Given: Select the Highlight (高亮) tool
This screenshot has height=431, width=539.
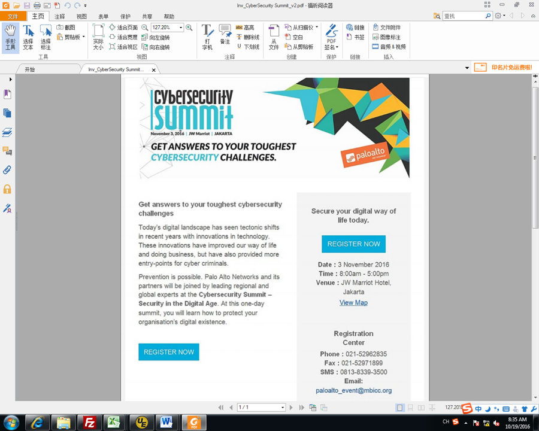Looking at the screenshot, I should click(x=245, y=27).
